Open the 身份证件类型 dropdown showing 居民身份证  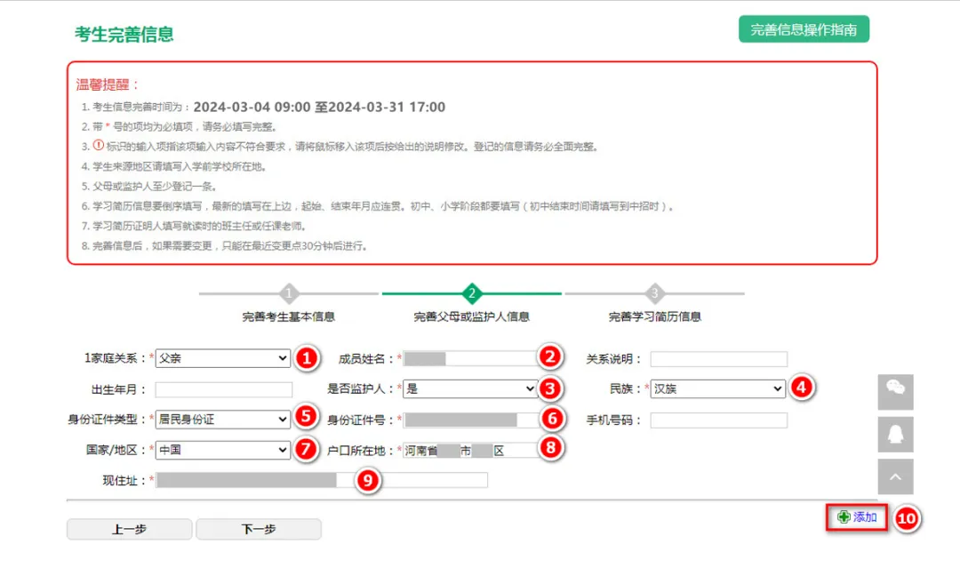[221, 419]
